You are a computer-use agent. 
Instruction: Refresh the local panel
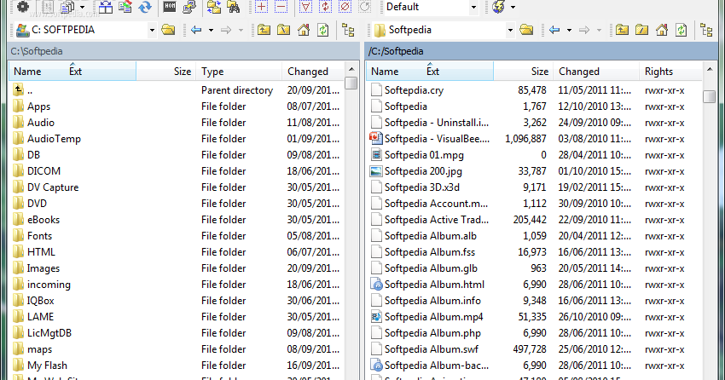[x=322, y=30]
